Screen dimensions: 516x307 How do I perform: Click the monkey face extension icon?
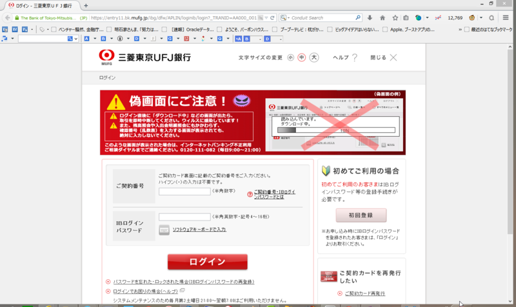[472, 18]
